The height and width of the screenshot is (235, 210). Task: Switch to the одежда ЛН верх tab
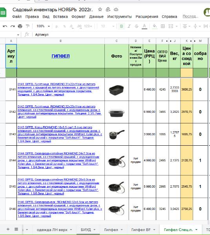52,230
